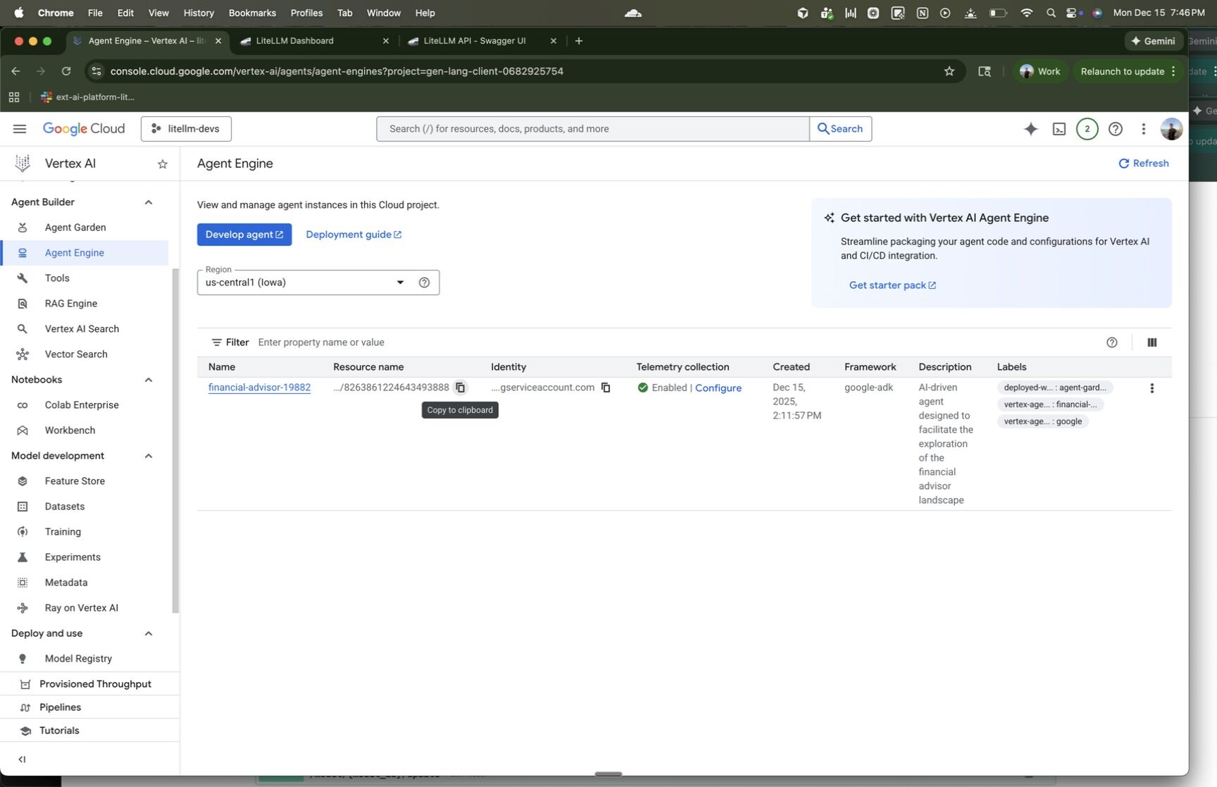
Task: Open the Deployment guide link
Action: (354, 235)
